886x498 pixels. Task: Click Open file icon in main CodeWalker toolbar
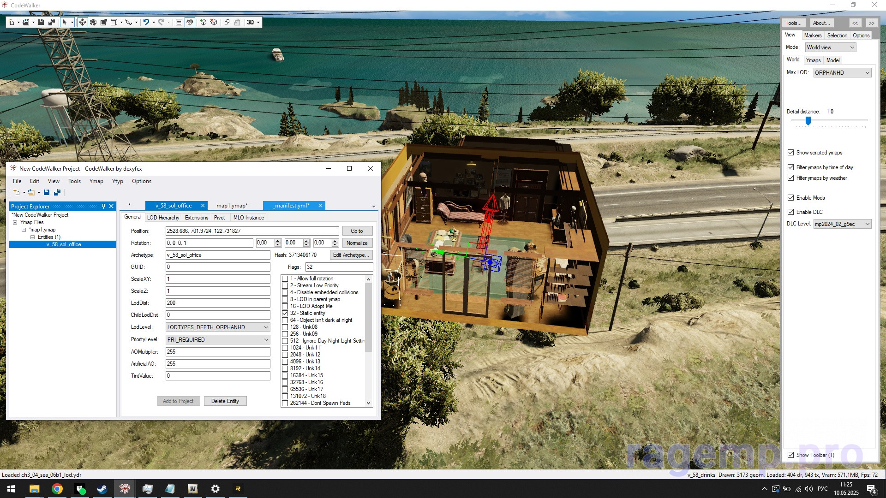pyautogui.click(x=26, y=22)
